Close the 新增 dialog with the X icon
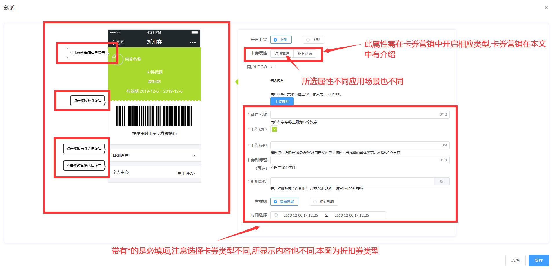Screen dimensions: 552x270 point(546,8)
